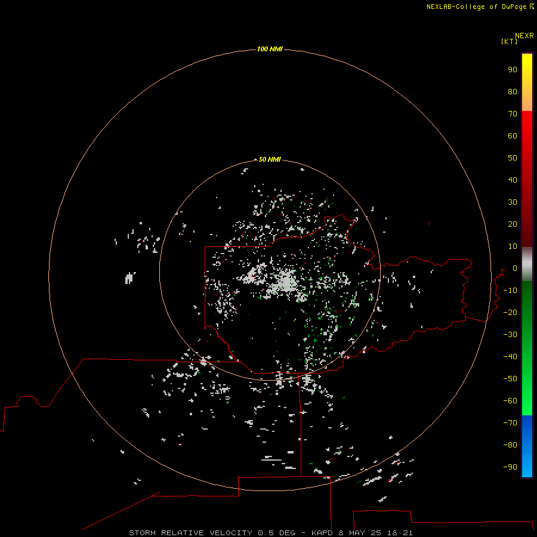
Task: Click the KT units label above color scale
Action: point(509,41)
